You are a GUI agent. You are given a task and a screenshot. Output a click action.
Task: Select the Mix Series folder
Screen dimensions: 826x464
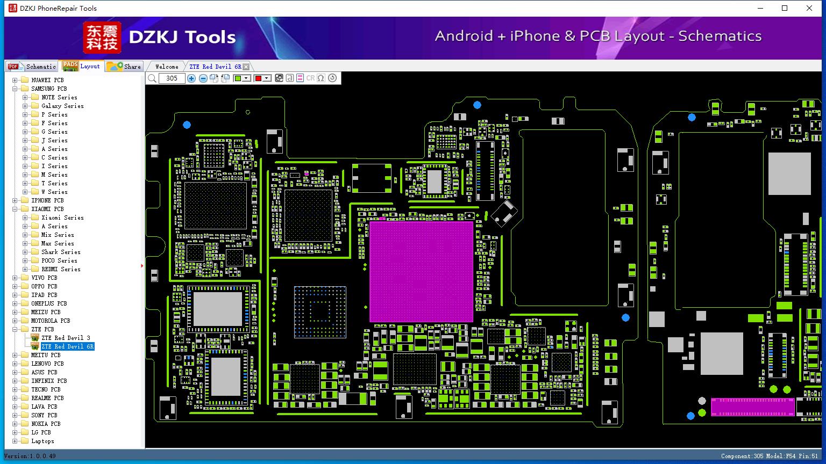click(58, 235)
